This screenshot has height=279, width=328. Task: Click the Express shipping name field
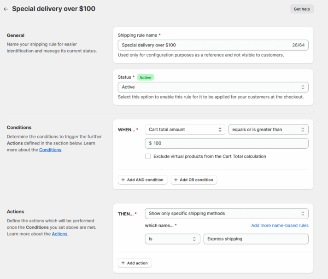point(256,239)
